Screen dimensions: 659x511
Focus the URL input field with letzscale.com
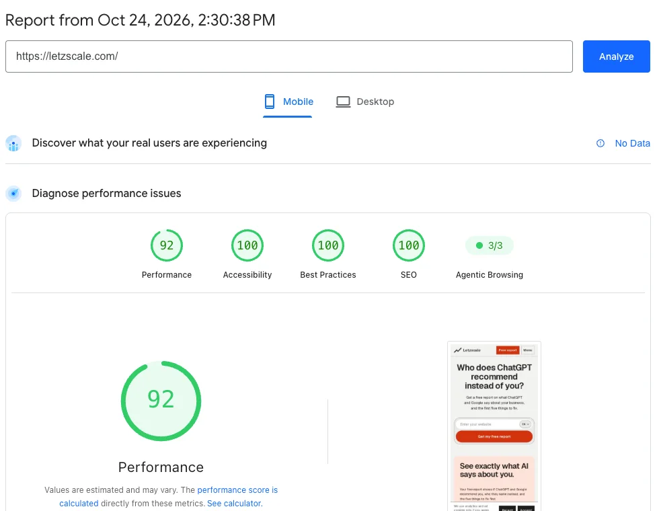click(288, 56)
